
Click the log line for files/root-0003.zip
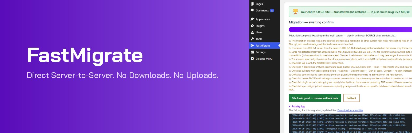(349, 122)
